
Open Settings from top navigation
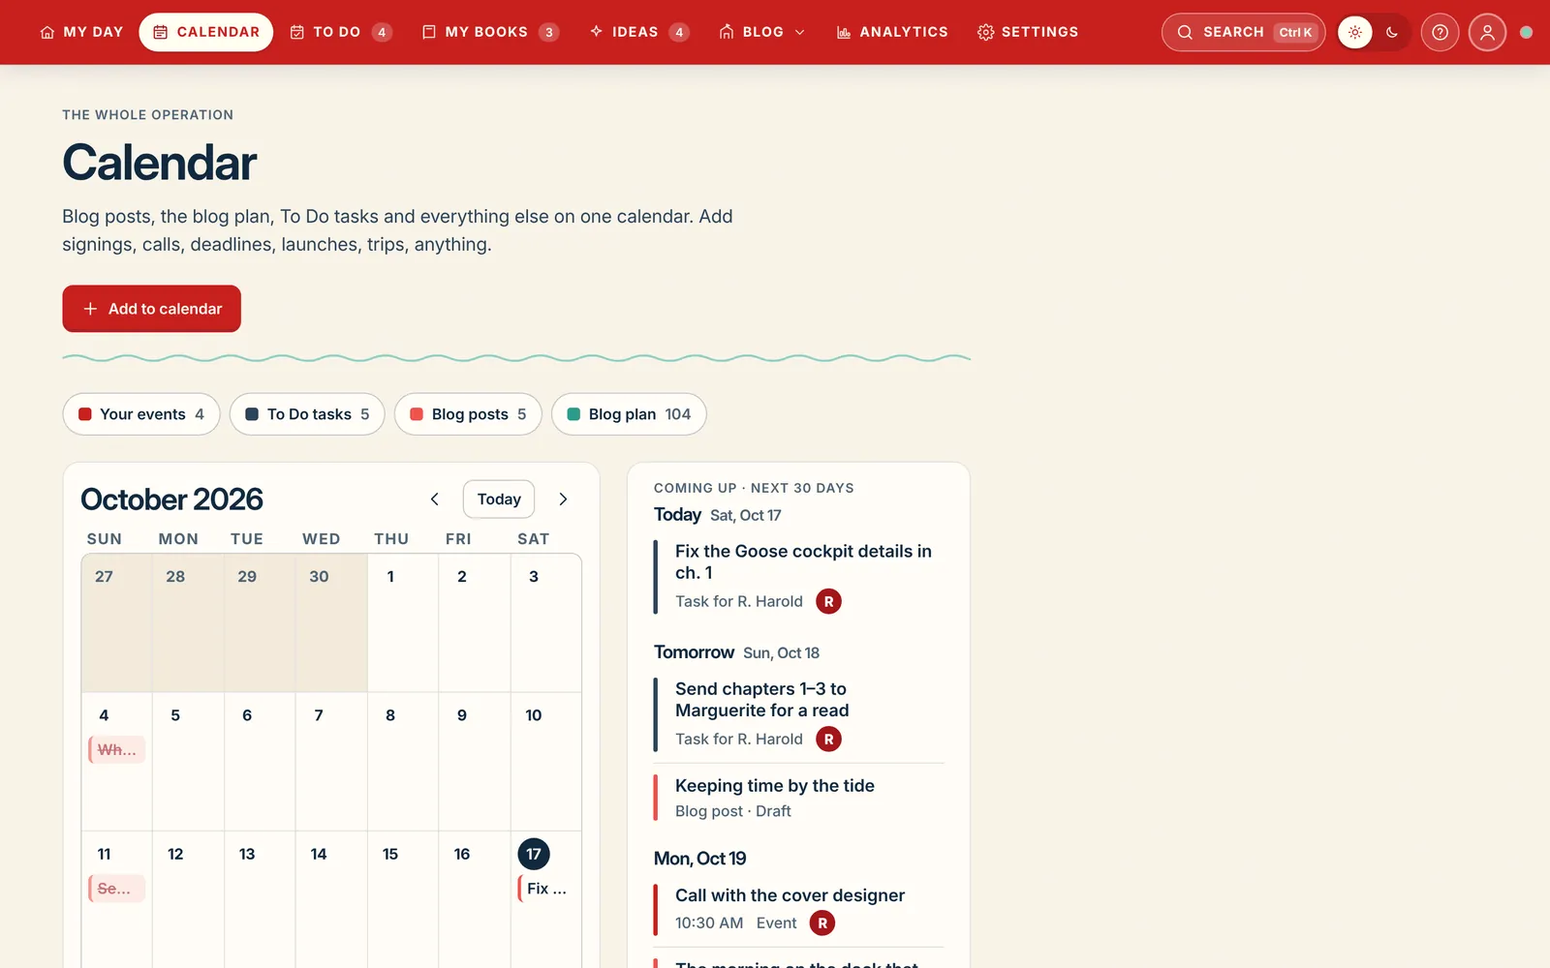tap(1028, 32)
